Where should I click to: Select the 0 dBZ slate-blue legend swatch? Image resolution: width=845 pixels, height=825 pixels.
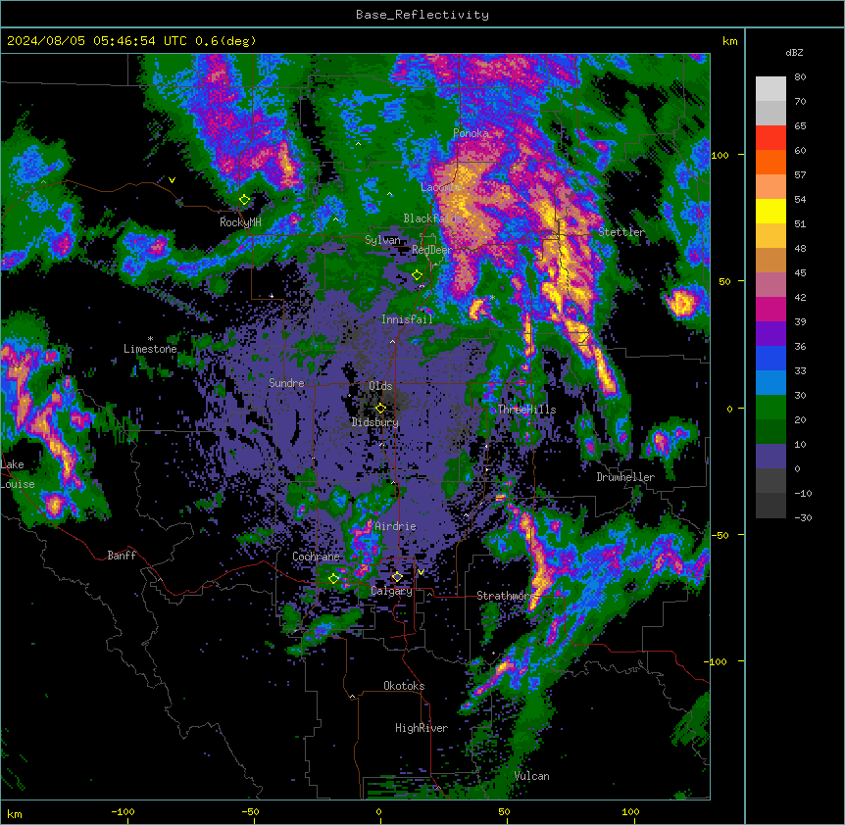(x=770, y=457)
